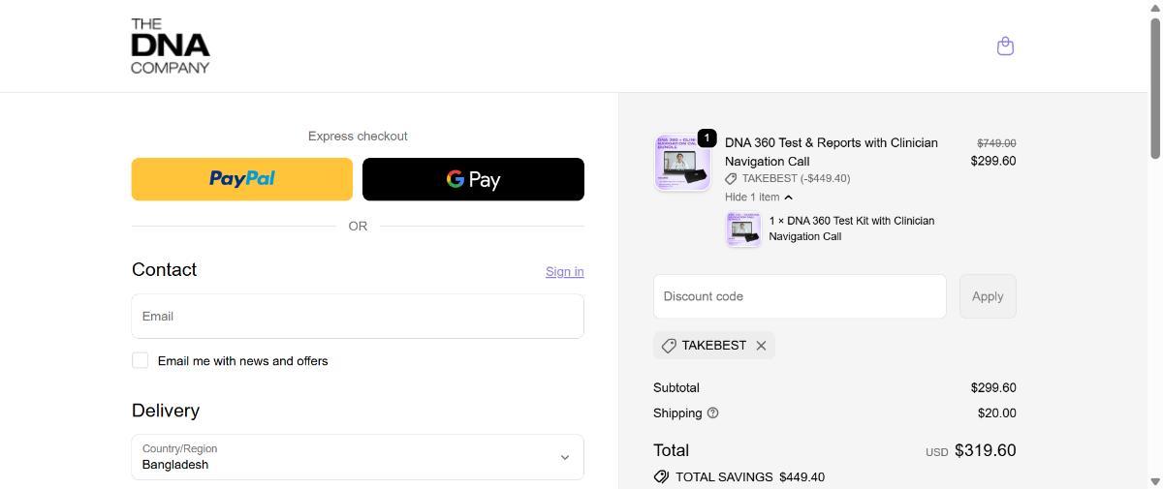Click The DNA Company logo
1163x489 pixels.
171,46
